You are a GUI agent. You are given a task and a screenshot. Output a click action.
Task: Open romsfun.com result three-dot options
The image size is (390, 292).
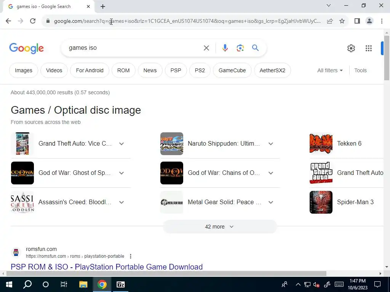pyautogui.click(x=131, y=256)
